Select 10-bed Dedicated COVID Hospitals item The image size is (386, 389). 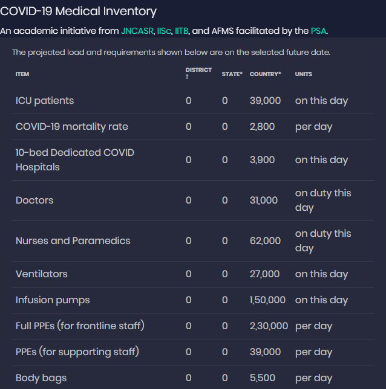click(x=75, y=159)
